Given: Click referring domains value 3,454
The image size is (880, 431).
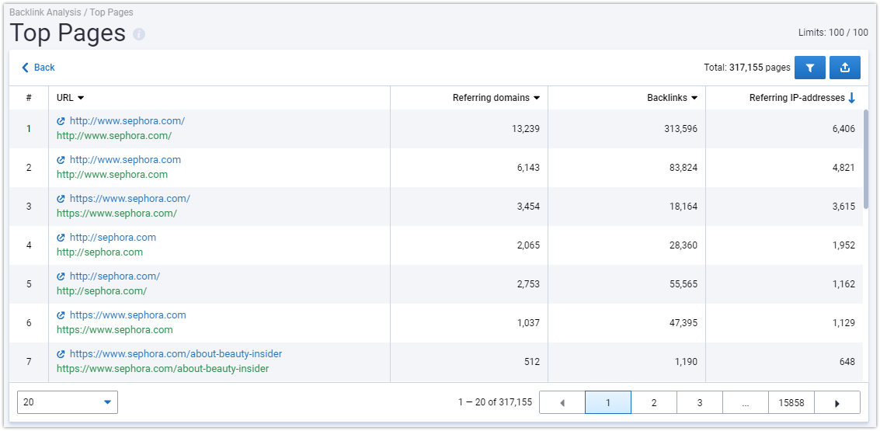Looking at the screenshot, I should (x=528, y=206).
